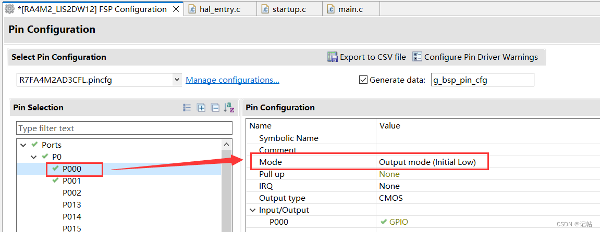
Task: Expand all pins with the plus icon
Action: pos(201,108)
